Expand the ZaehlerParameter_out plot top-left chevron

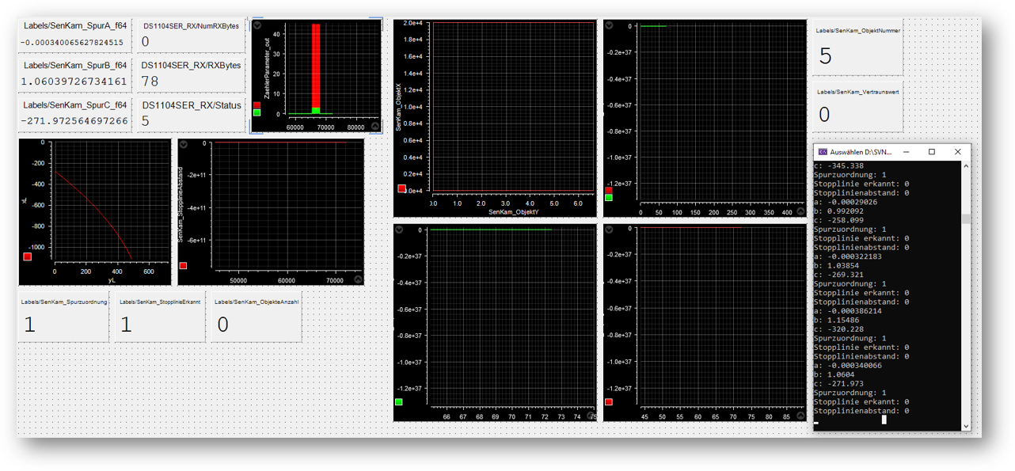(x=257, y=25)
